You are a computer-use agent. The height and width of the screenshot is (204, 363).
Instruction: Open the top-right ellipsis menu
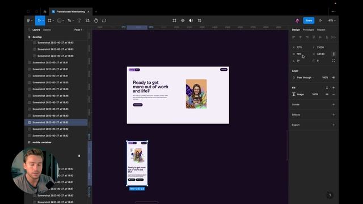click(334, 11)
